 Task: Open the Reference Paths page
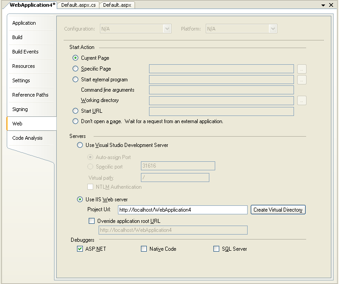pos(32,95)
